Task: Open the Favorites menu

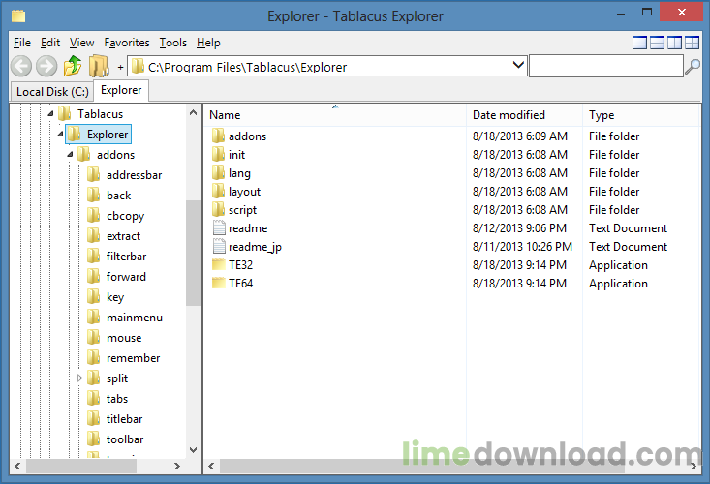Action: pyautogui.click(x=127, y=43)
